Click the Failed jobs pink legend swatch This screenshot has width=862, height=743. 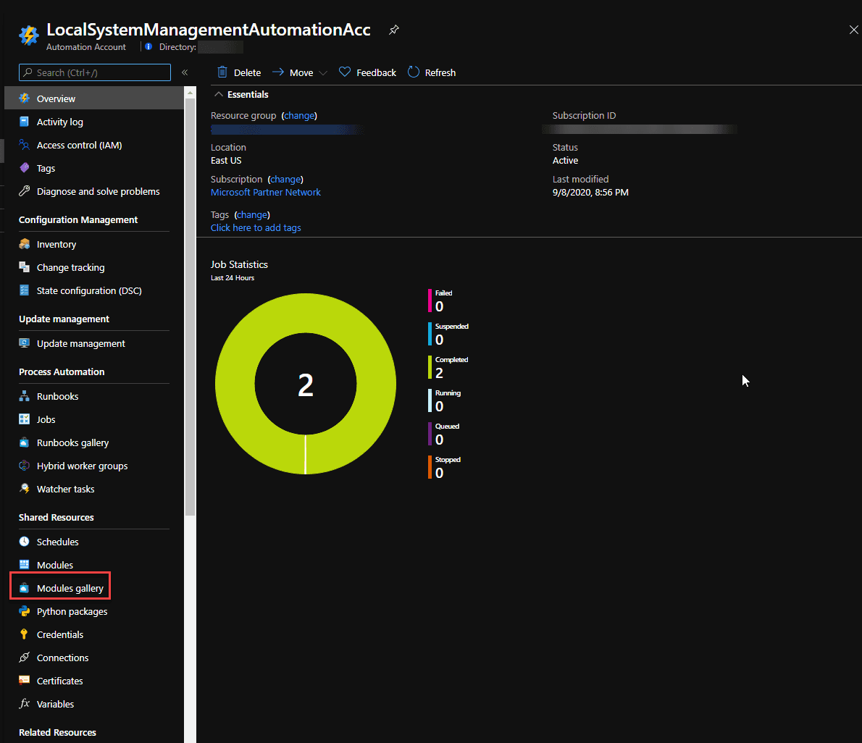[430, 301]
